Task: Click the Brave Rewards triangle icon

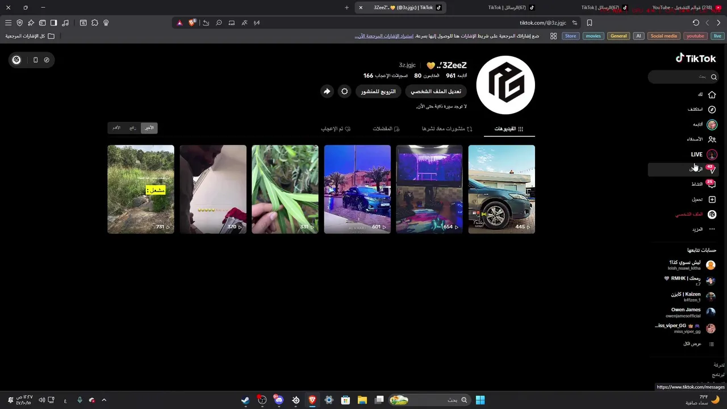Action: tap(179, 23)
